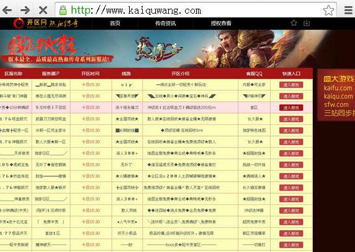The height and width of the screenshot is (252, 355).
Task: Click the 服务器IP column header
Action: [51, 74]
